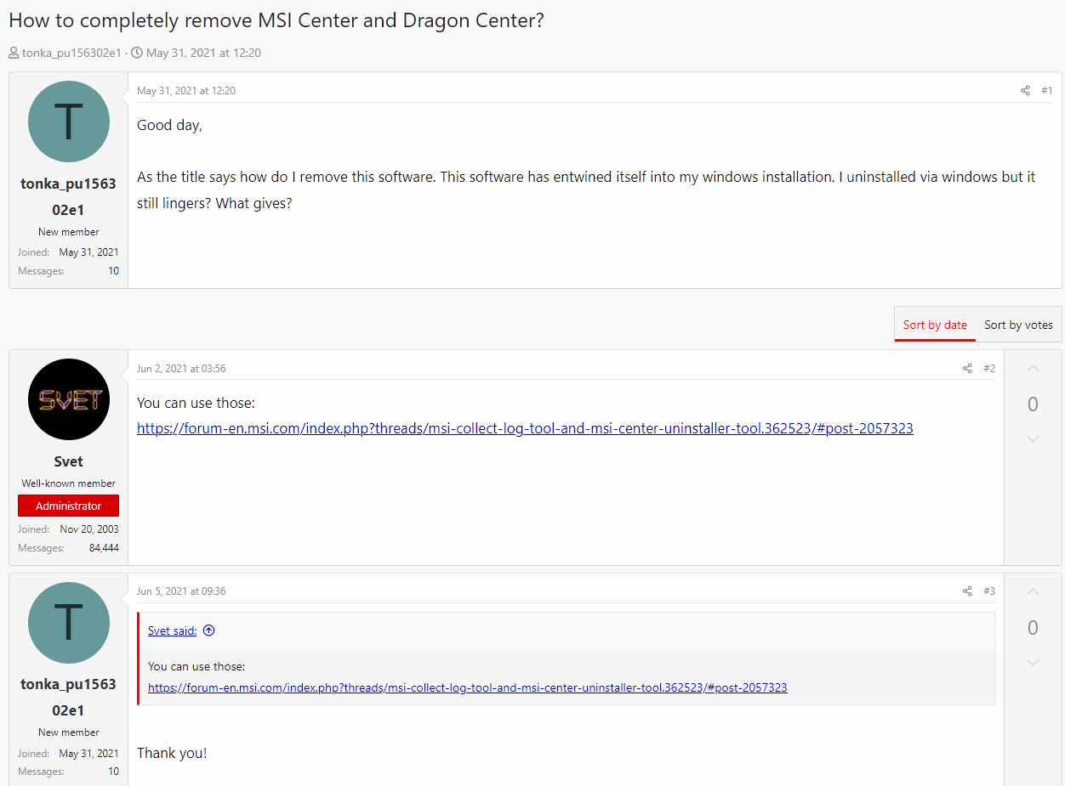Click 'Well-known member' title under Svet
Image resolution: width=1065 pixels, height=786 pixels.
coord(69,483)
